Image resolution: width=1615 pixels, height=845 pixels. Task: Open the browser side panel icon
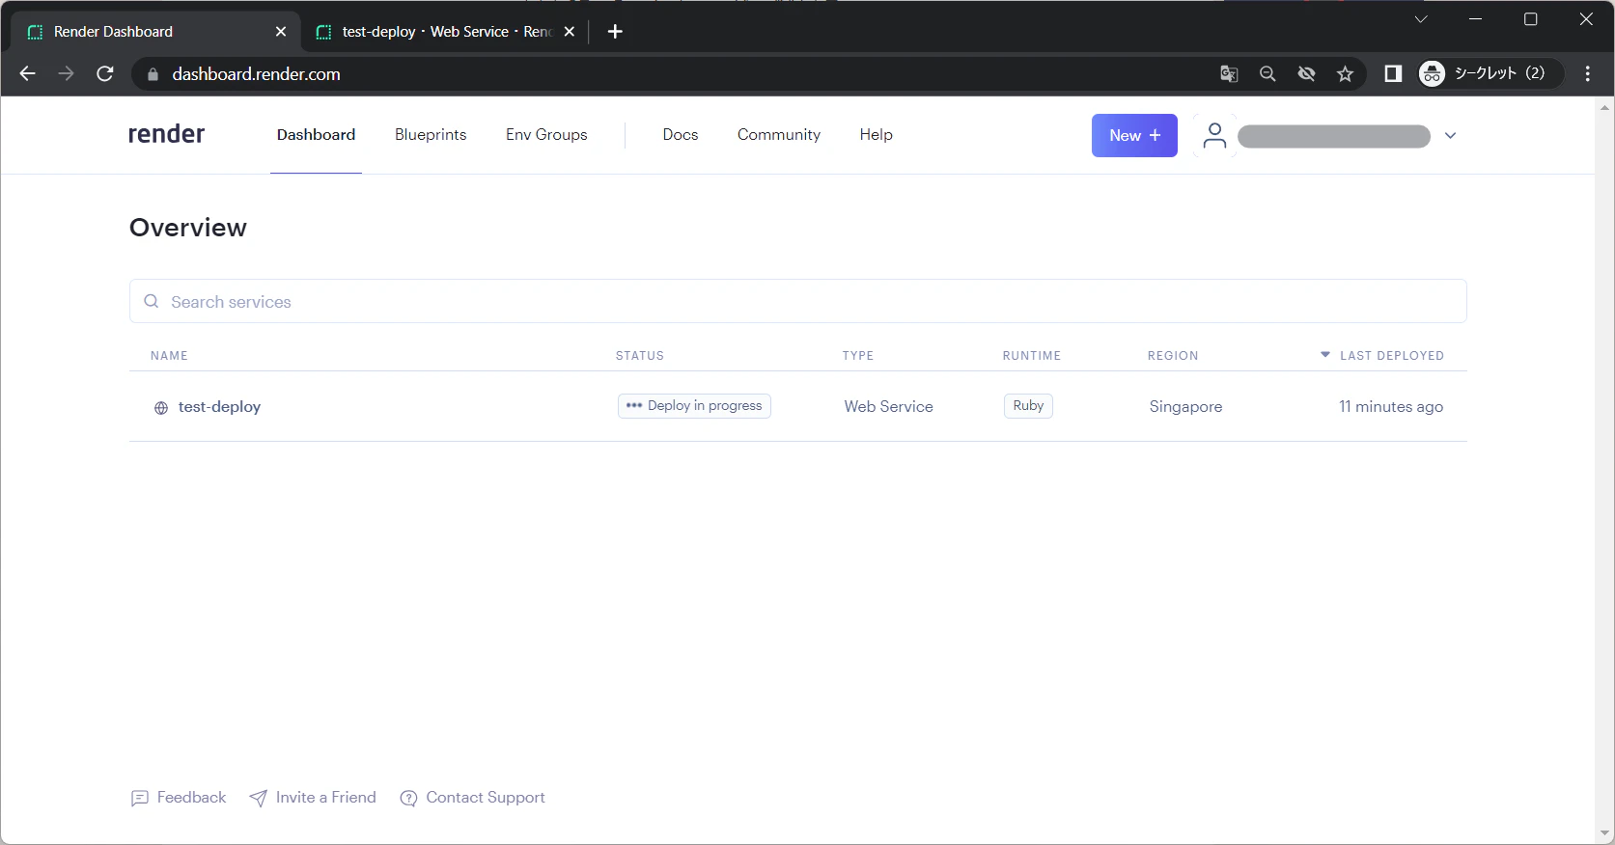[x=1393, y=74]
